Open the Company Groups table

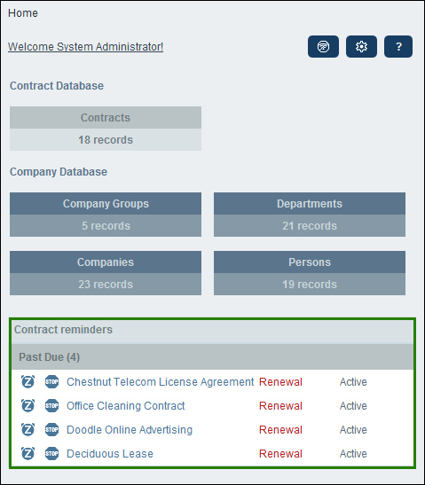[x=106, y=215]
